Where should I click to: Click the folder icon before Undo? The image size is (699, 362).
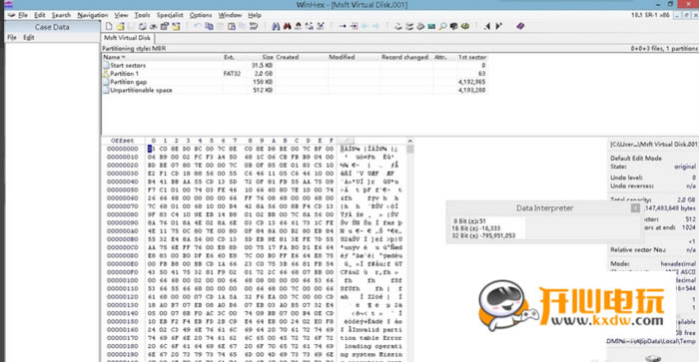[176, 27]
